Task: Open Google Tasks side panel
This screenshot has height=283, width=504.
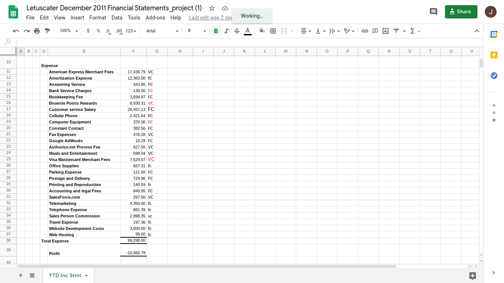Action: coord(494,76)
